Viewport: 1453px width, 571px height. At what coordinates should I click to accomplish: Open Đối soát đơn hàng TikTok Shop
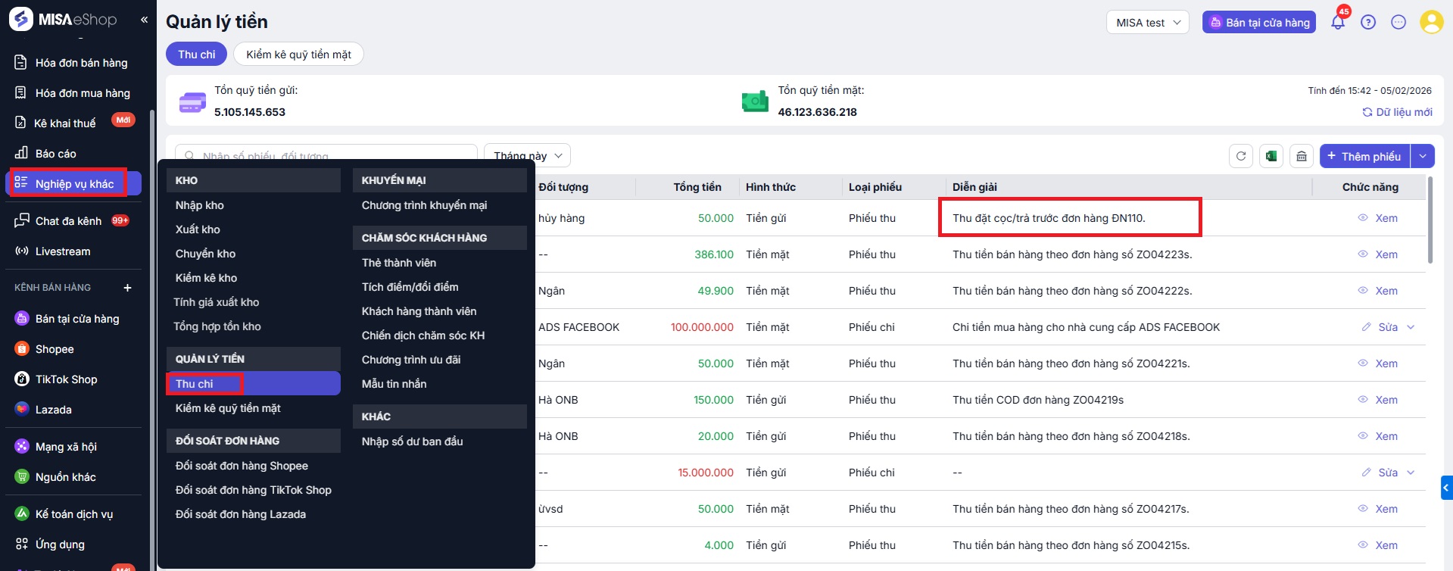coord(254,490)
